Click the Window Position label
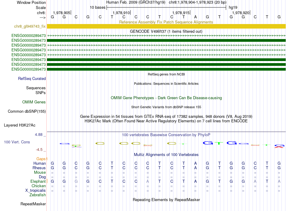This screenshot has height=211, width=286. coord(31,2)
